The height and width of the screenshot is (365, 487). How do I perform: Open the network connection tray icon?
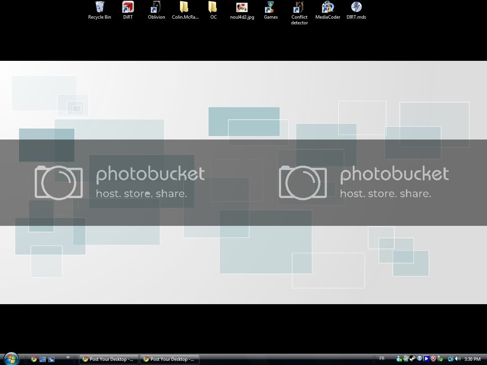tap(451, 359)
